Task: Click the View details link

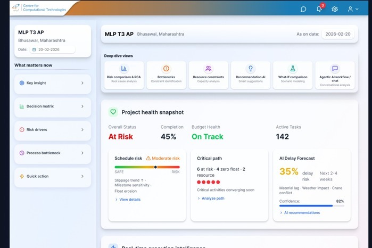Action: [x=129, y=200]
